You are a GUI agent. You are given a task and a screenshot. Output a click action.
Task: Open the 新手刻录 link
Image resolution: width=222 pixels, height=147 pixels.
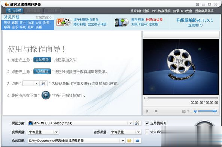(137, 20)
